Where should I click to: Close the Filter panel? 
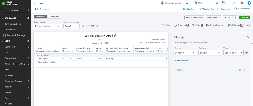(x=248, y=37)
